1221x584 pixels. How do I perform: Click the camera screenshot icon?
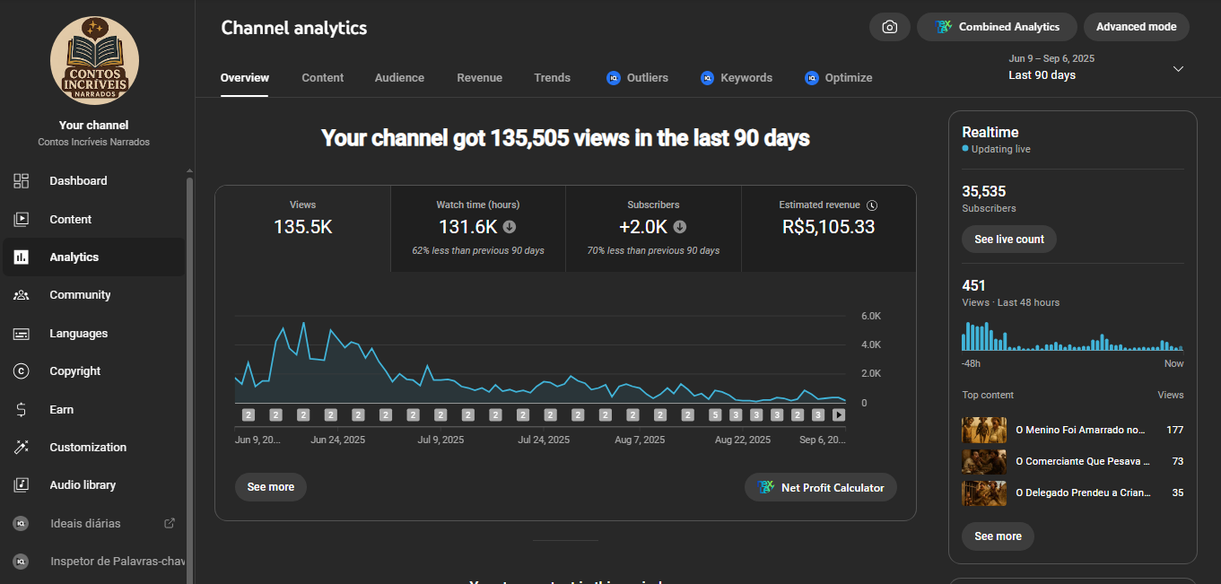pyautogui.click(x=889, y=27)
